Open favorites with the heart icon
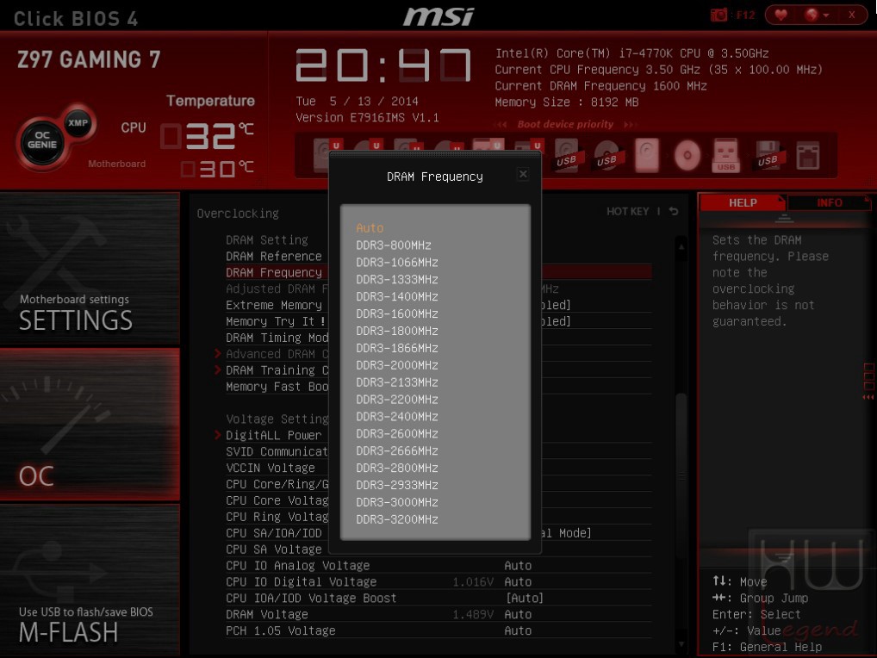Viewport: 877px width, 658px height. 781,16
